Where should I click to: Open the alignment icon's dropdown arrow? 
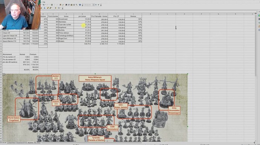pyautogui.click(x=61, y=8)
